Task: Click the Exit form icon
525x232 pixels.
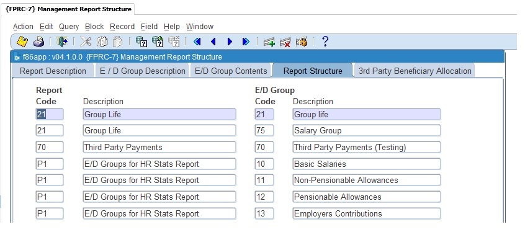Action: (62, 42)
